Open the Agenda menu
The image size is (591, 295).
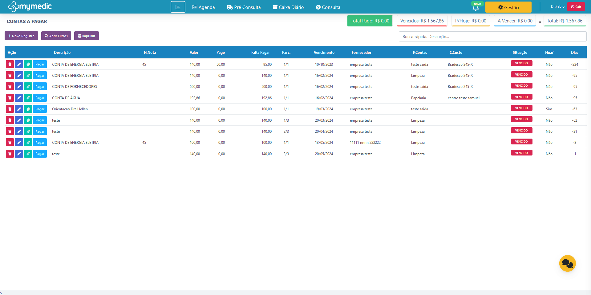pyautogui.click(x=204, y=7)
